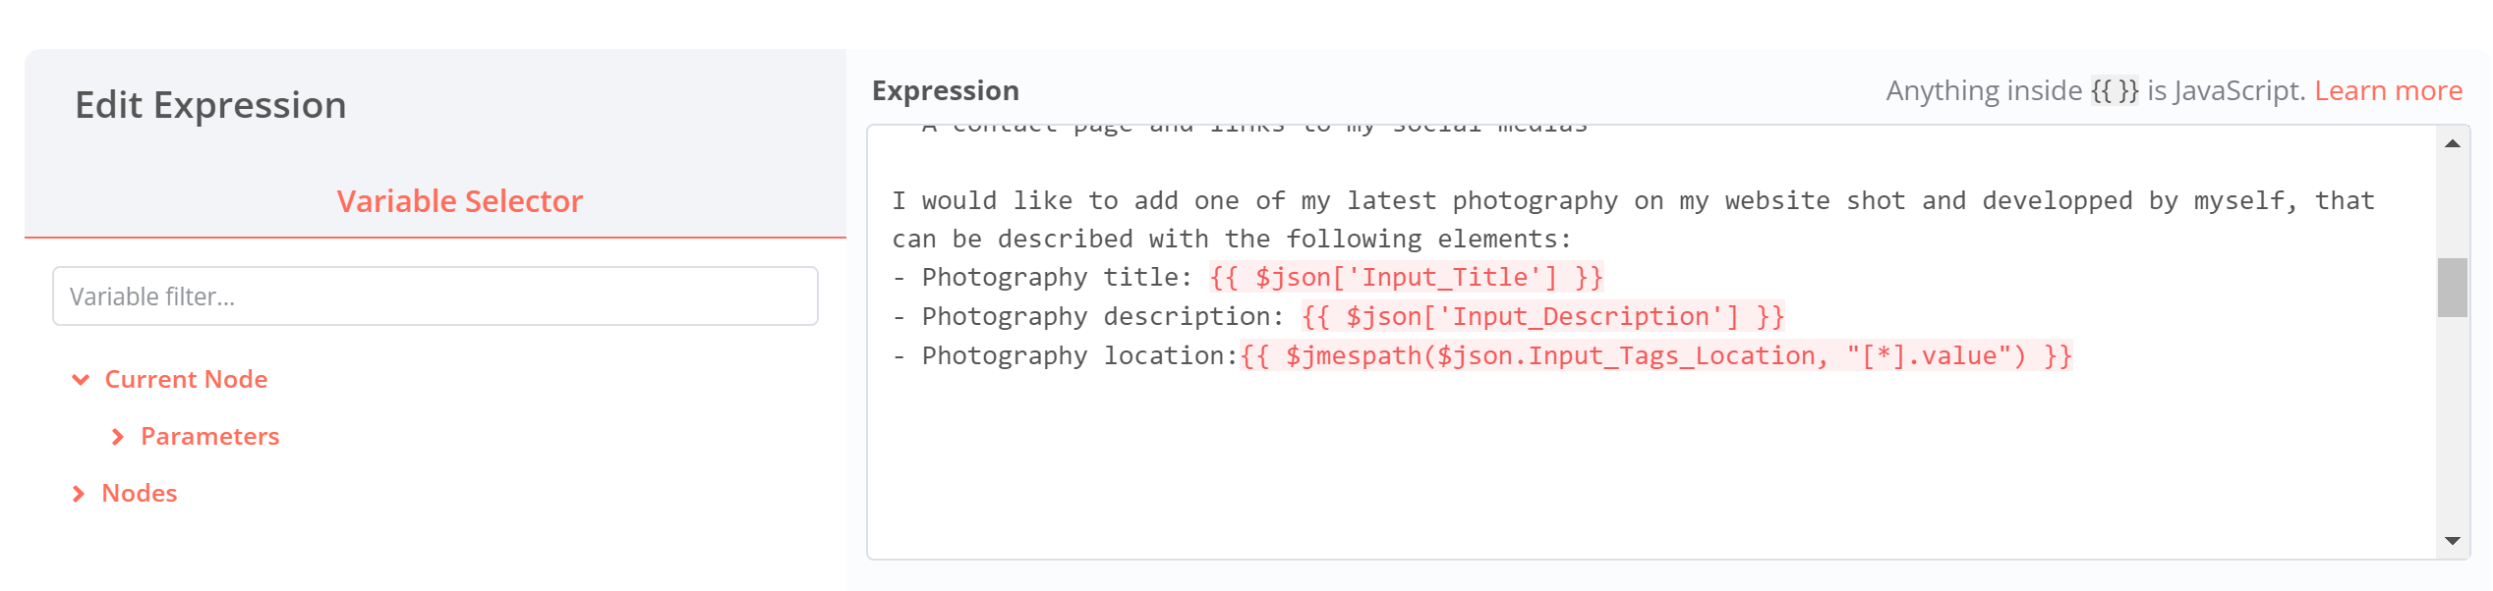Click the "can be described with" text line
Image resolution: width=2493 pixels, height=591 pixels.
point(1231,240)
